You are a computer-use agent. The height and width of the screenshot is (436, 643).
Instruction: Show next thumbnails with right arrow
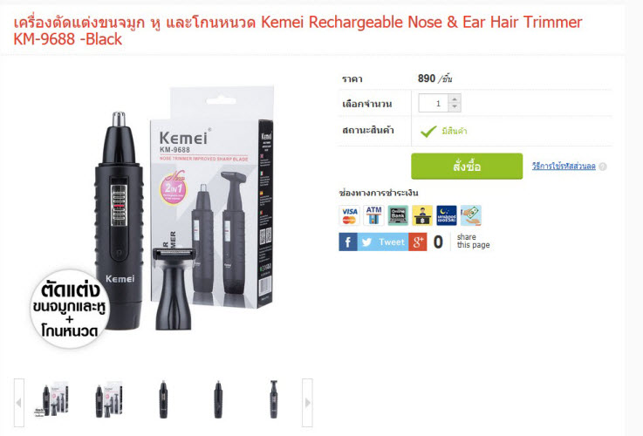(308, 403)
